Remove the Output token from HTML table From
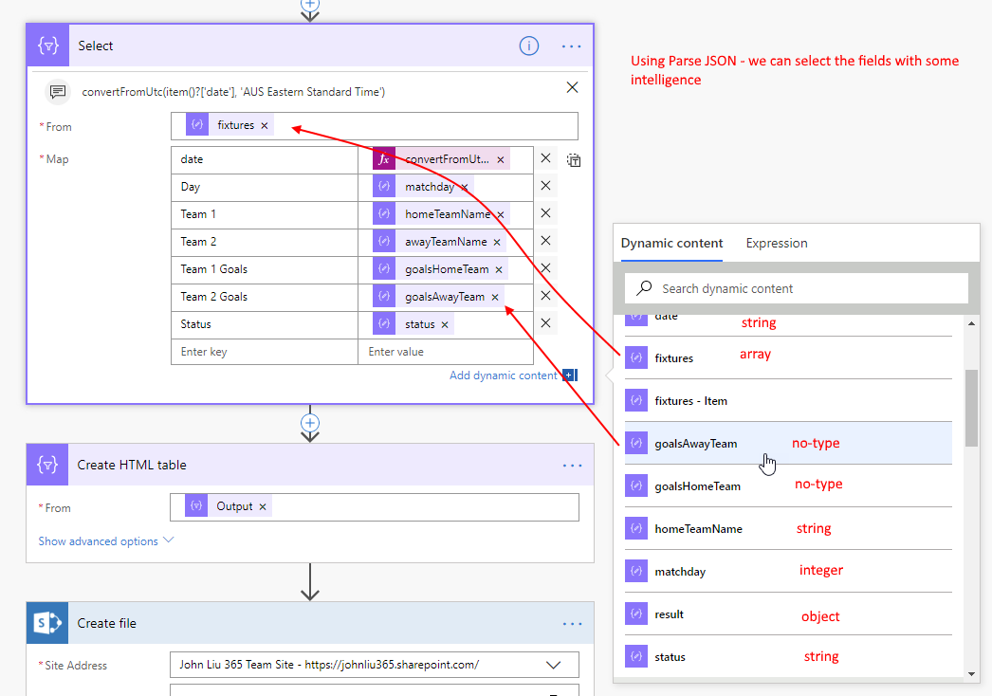The image size is (992, 696). pyautogui.click(x=263, y=506)
